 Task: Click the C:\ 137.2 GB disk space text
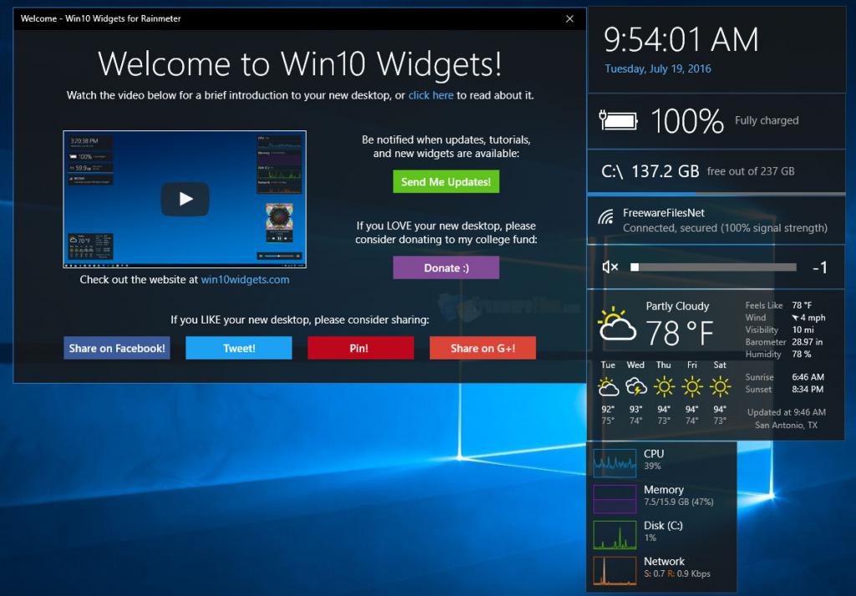(650, 171)
